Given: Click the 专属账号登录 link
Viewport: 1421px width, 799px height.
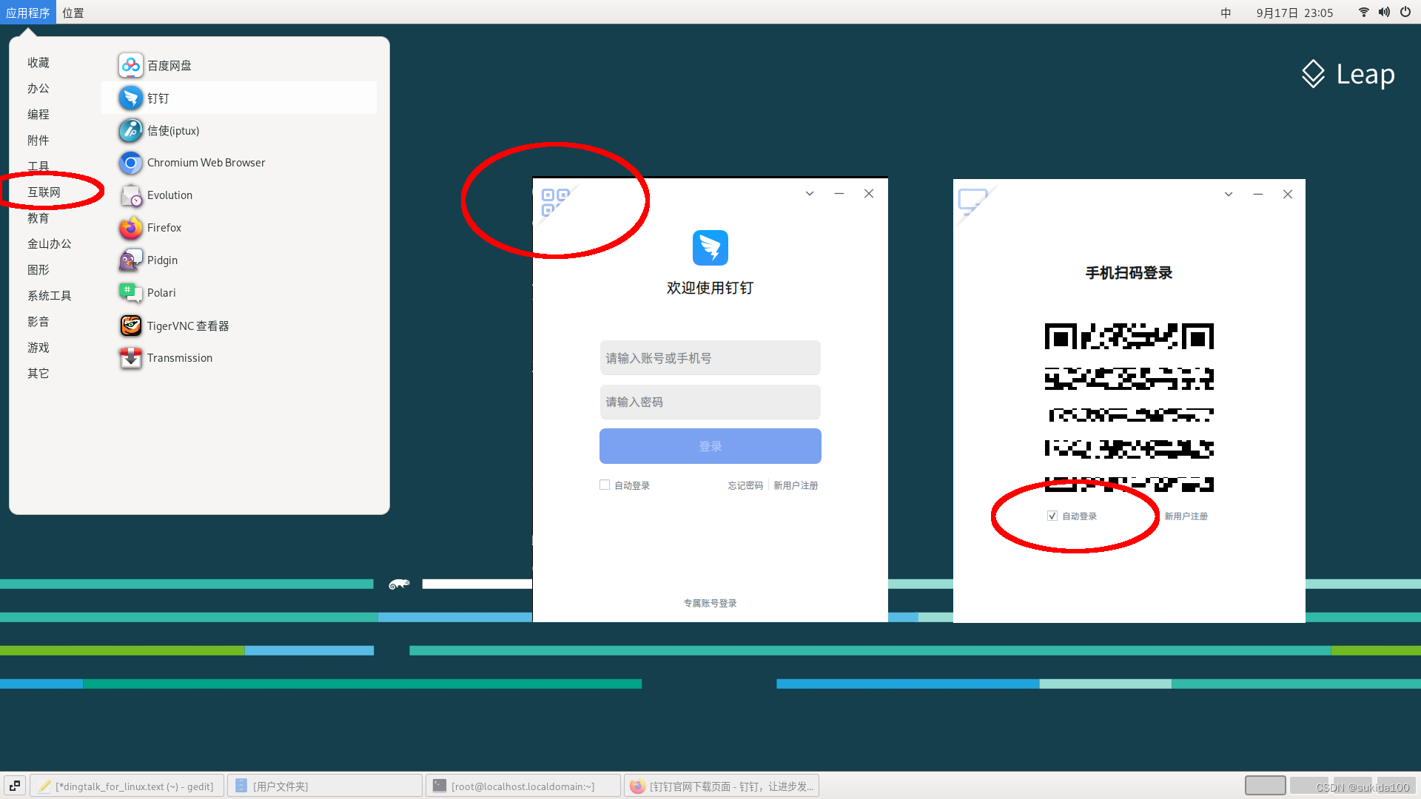Looking at the screenshot, I should click(x=710, y=603).
